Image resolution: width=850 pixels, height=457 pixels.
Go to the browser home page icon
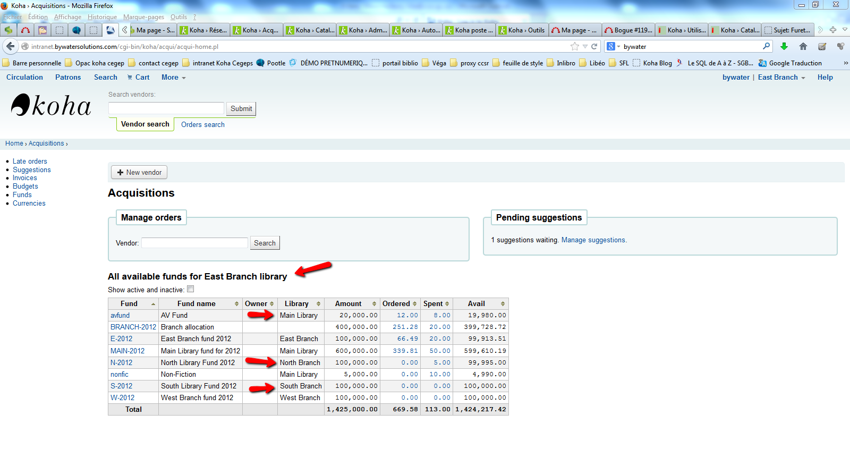pyautogui.click(x=803, y=46)
